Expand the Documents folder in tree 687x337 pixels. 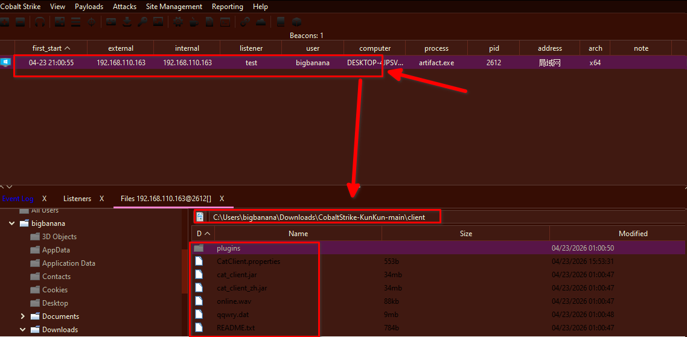pyautogui.click(x=23, y=316)
